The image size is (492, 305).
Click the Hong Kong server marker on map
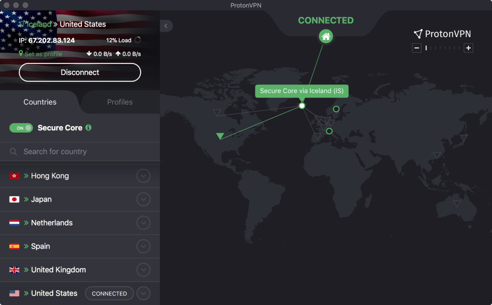(437, 155)
